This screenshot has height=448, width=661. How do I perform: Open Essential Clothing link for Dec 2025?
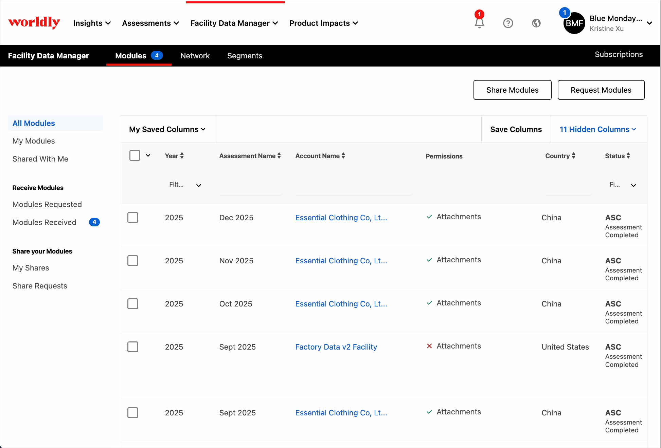pyautogui.click(x=341, y=218)
